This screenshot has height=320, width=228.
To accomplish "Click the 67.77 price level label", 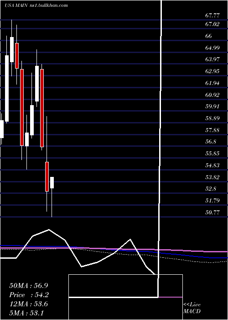I will (x=212, y=16).
